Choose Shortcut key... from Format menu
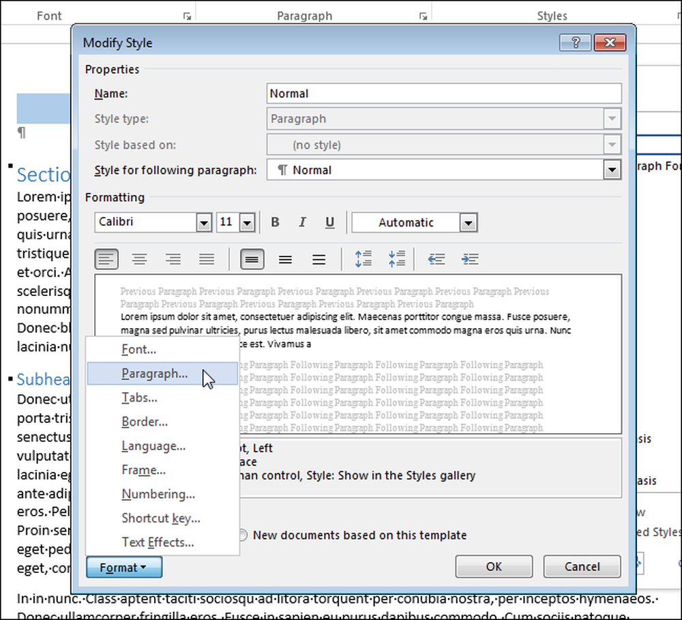Viewport: 682px width, 620px height. click(163, 518)
